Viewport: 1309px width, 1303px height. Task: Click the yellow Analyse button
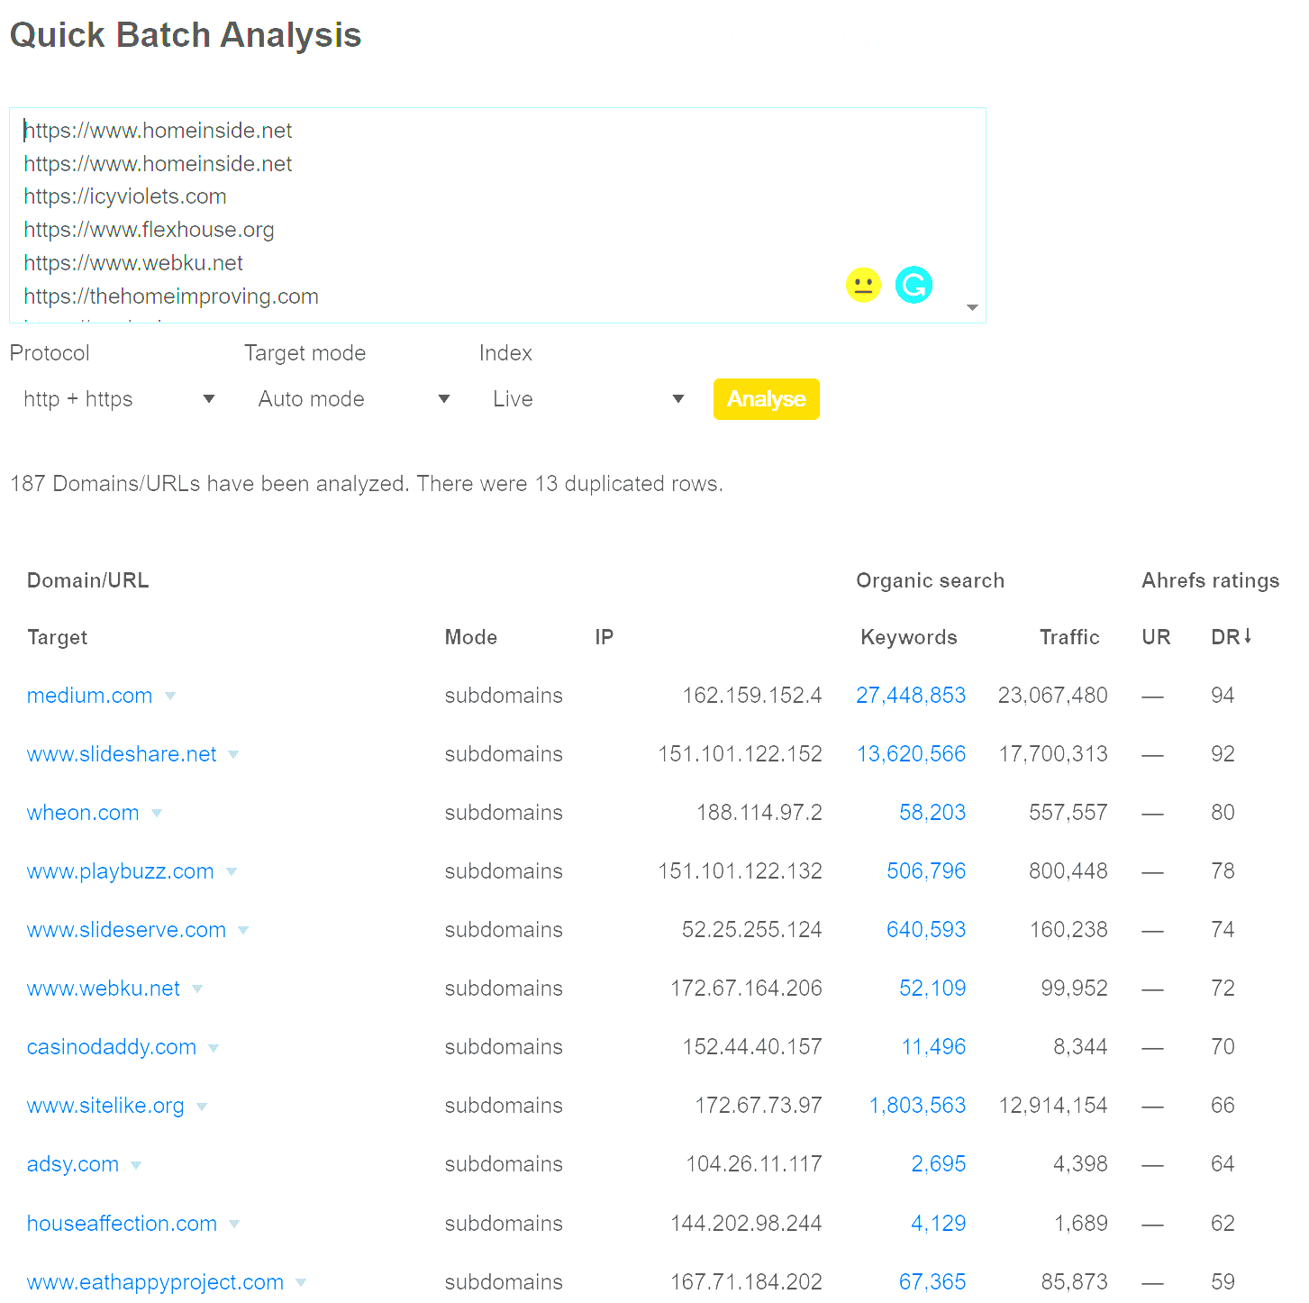click(x=767, y=399)
